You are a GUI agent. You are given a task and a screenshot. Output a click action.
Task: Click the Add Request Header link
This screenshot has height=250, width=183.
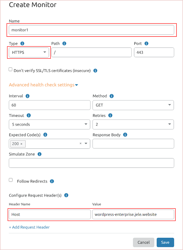click(29, 227)
